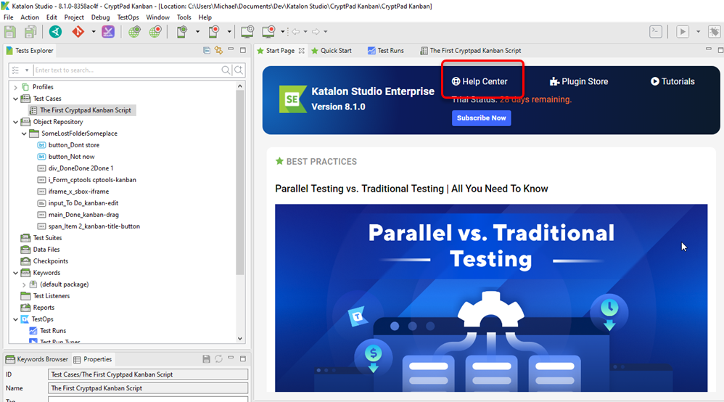
Task: Select Test Runs under TestOps tree
Action: point(53,331)
